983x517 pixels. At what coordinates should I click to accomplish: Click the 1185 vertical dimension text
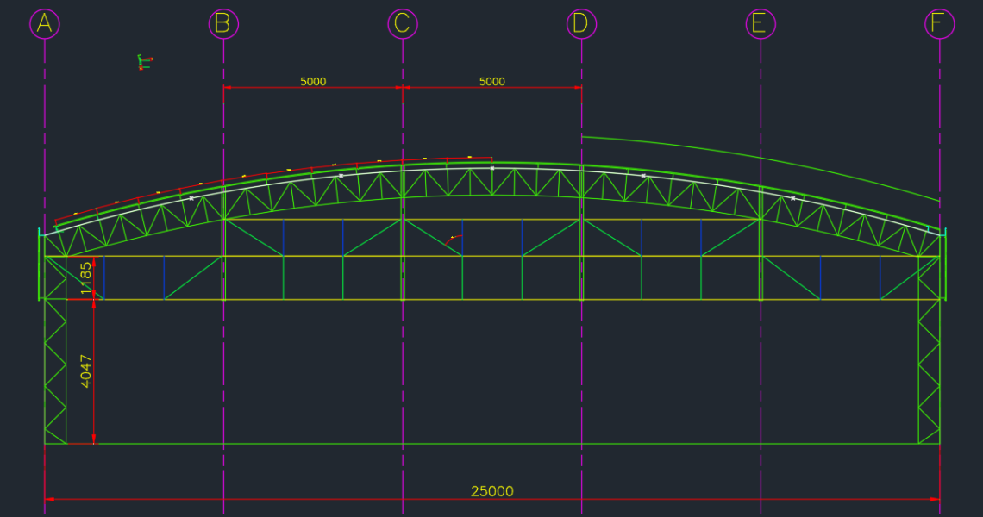(85, 278)
